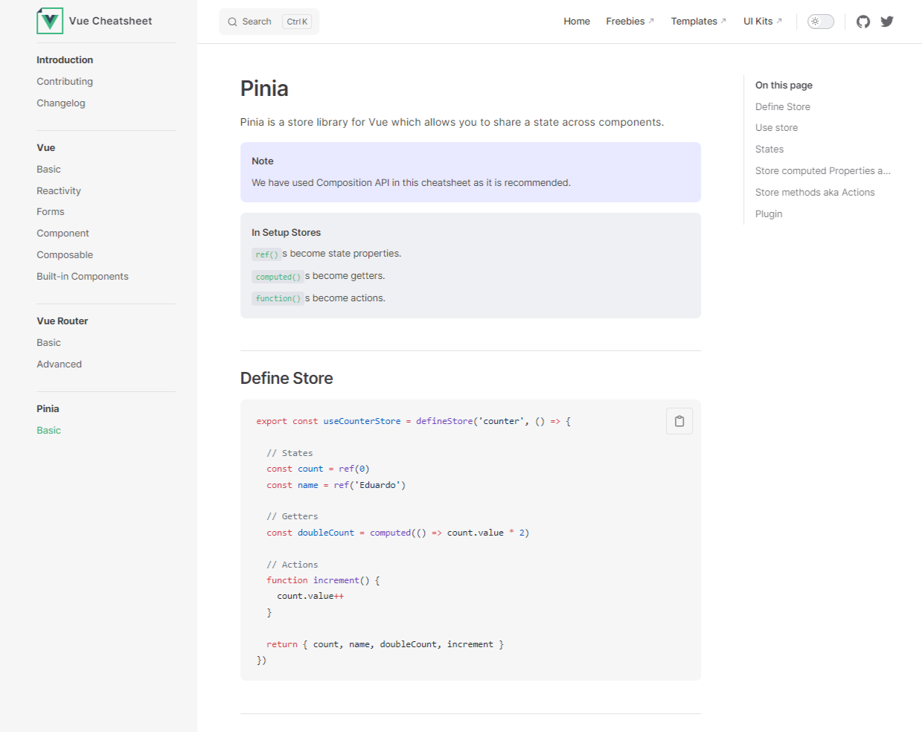
Task: Open the GitHub repository icon
Action: click(863, 22)
